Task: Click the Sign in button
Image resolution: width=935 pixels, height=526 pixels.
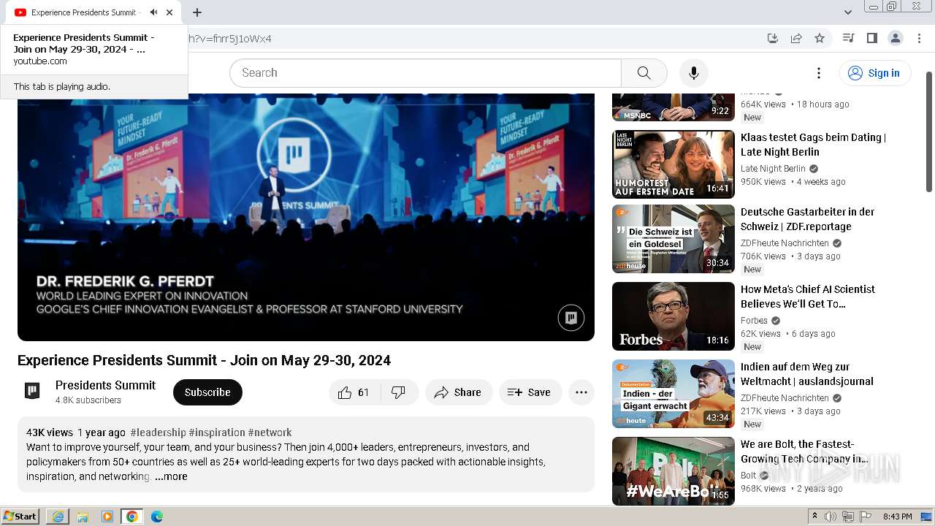Action: tap(874, 73)
